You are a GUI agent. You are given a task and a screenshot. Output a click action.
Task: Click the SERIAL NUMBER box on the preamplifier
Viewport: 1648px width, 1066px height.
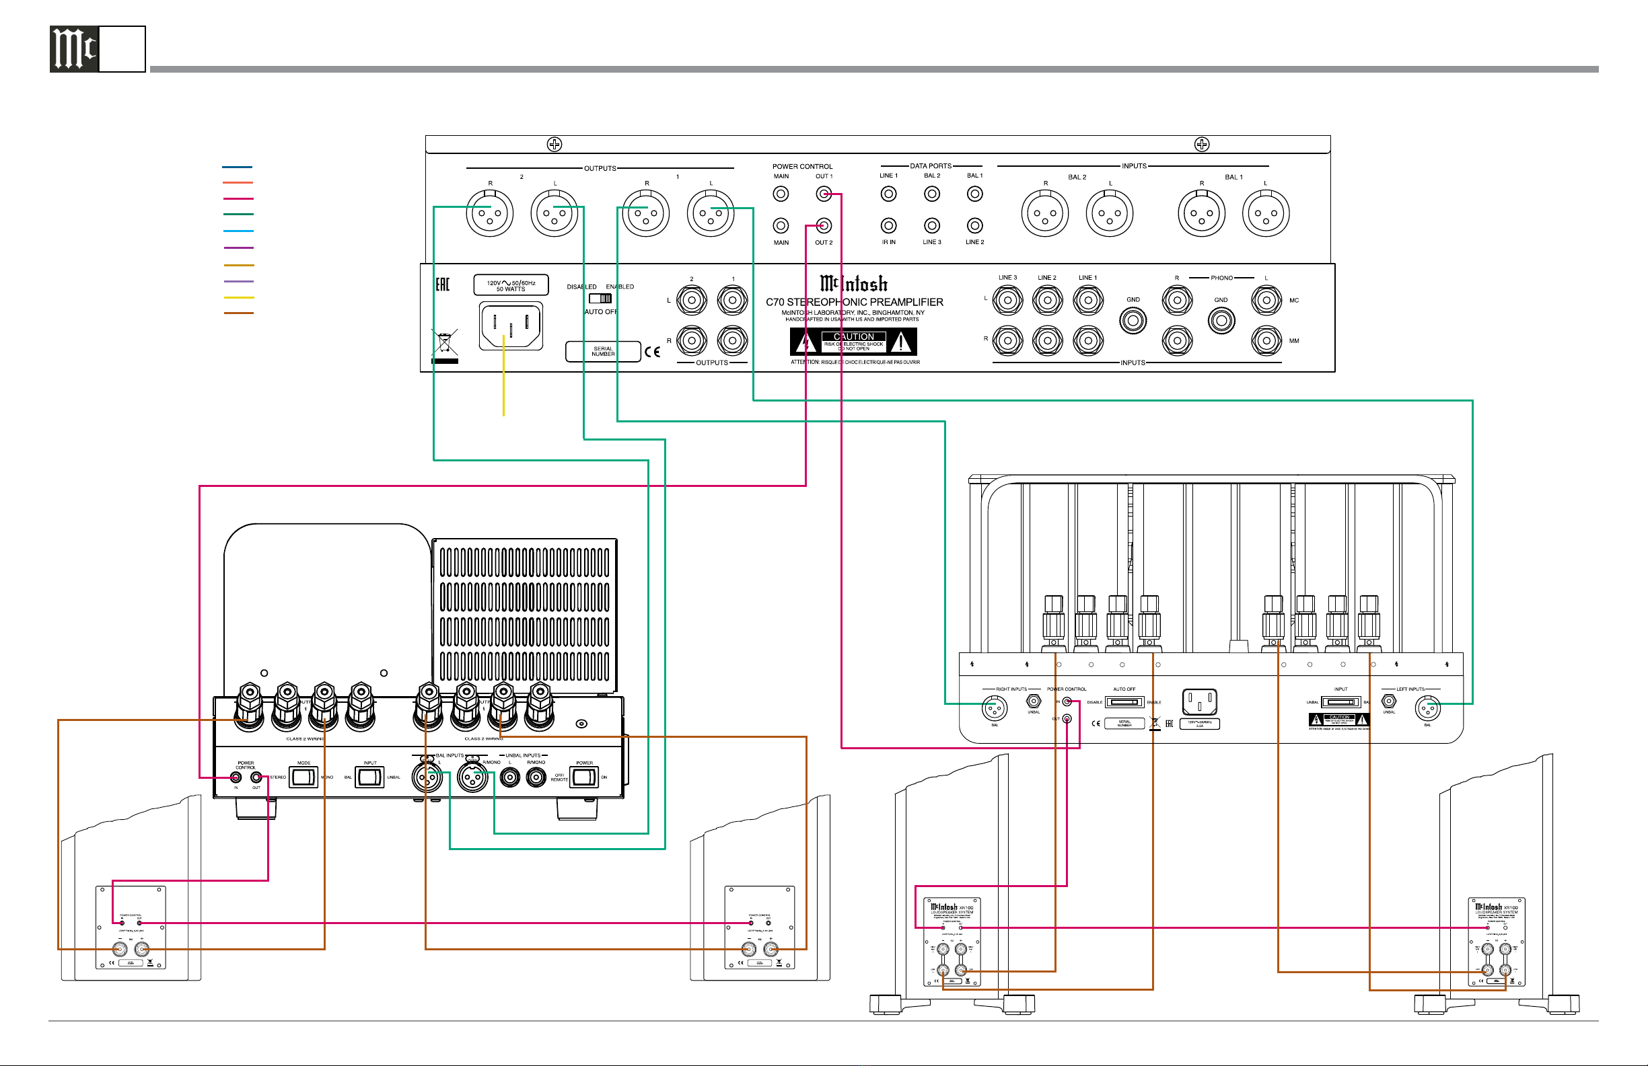[602, 352]
